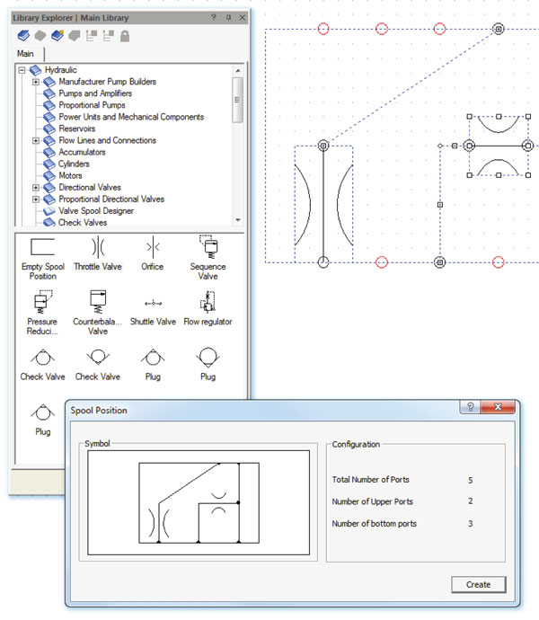Click Number of Upper Ports label
Screen dimensions: 539x620
click(373, 501)
